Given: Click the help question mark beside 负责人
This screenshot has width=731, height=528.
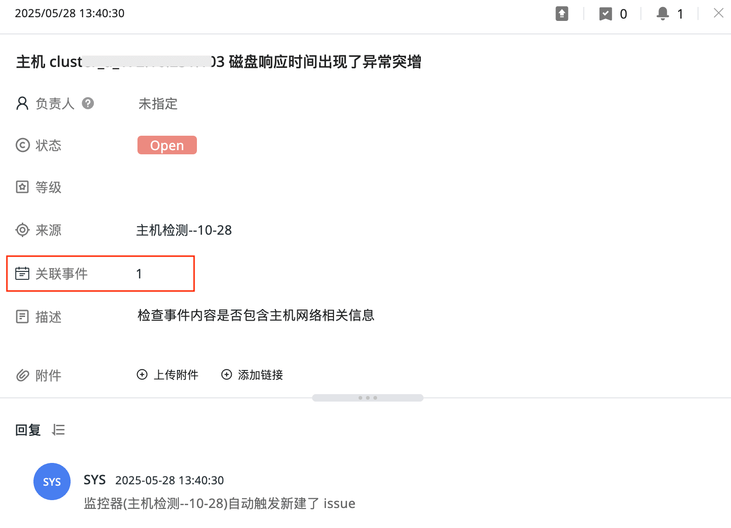Looking at the screenshot, I should coord(88,103).
